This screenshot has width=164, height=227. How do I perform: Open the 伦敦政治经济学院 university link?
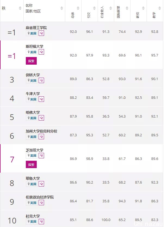click(40, 197)
